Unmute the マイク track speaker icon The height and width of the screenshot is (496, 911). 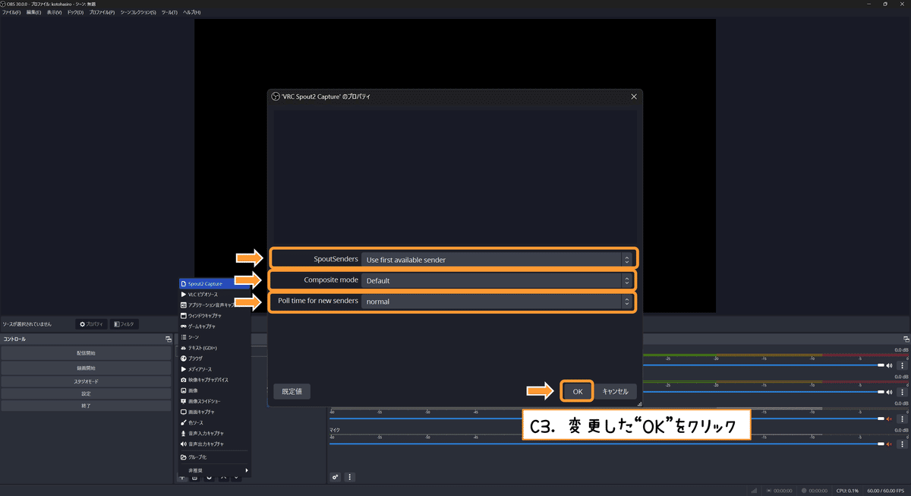point(890,444)
